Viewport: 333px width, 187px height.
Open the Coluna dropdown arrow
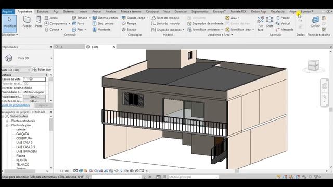click(x=61, y=30)
